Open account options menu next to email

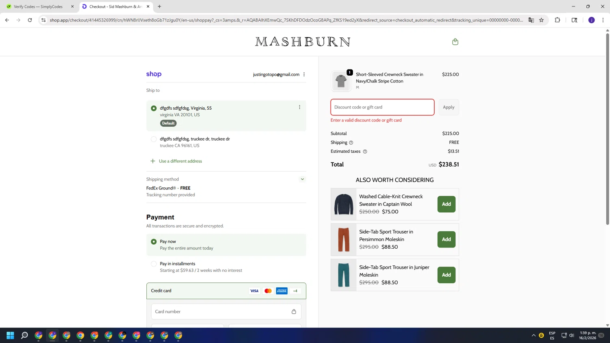click(x=304, y=74)
